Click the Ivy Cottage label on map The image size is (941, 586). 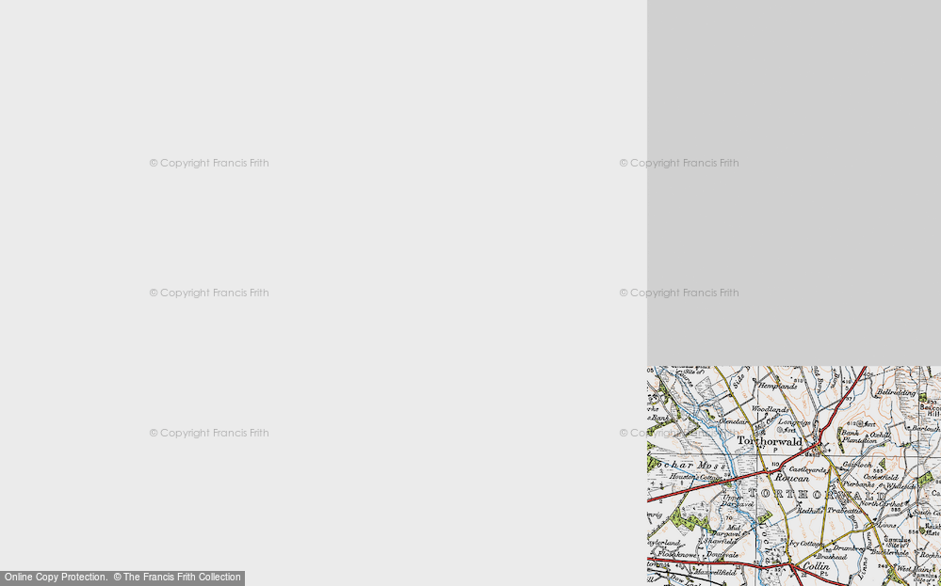[x=806, y=544]
